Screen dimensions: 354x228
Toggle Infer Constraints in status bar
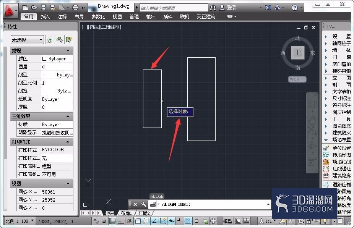pyautogui.click(x=96, y=221)
